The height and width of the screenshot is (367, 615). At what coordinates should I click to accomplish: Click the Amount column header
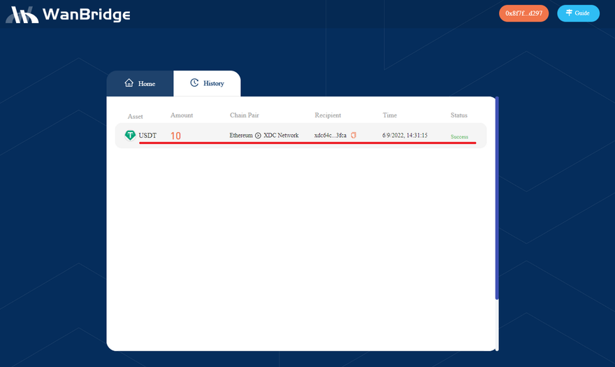tap(182, 115)
